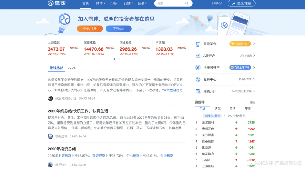Click chevron on 私募中心 row
305x169 pixels.
254,79
